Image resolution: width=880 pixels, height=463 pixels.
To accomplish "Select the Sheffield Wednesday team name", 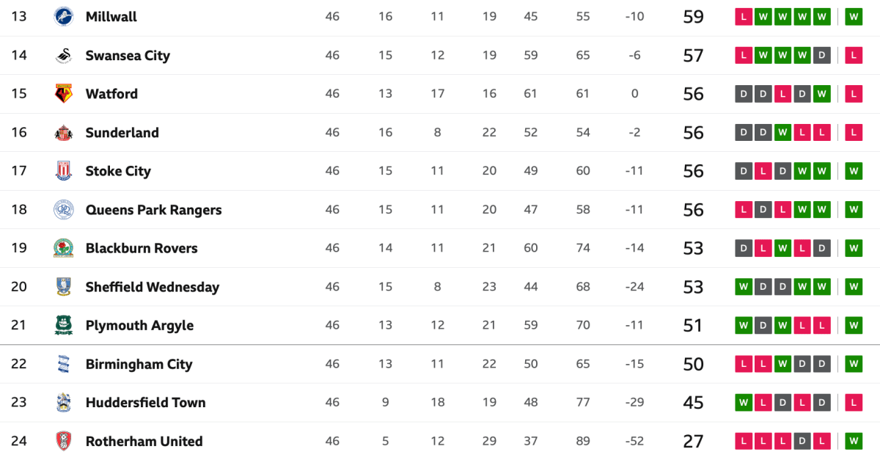I will click(152, 287).
